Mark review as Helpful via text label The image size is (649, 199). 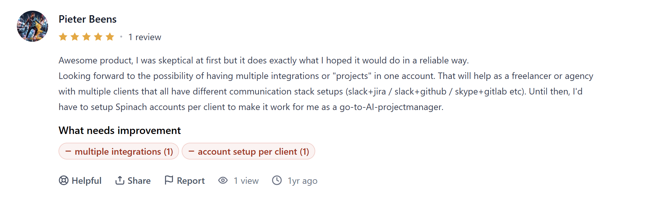tap(86, 181)
